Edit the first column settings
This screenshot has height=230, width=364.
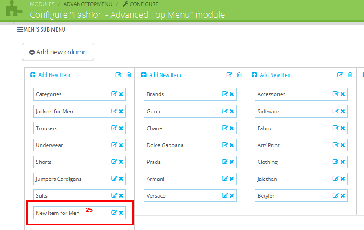118,75
